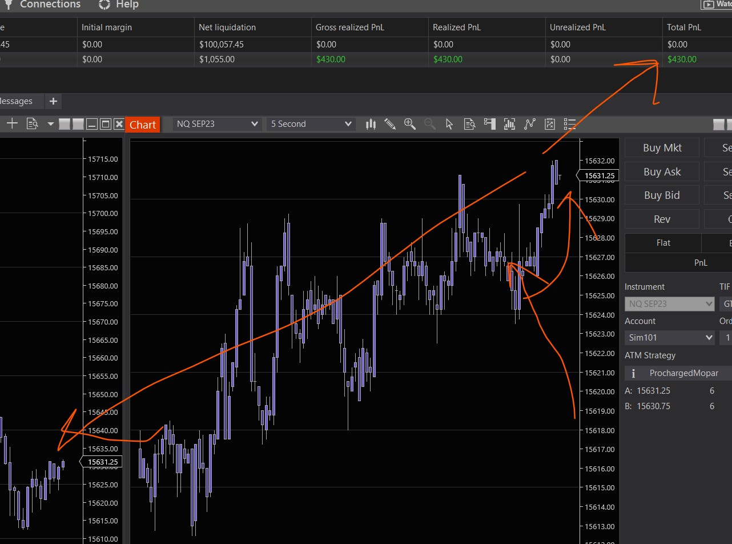Click the Zoom In magnifier icon

[409, 124]
